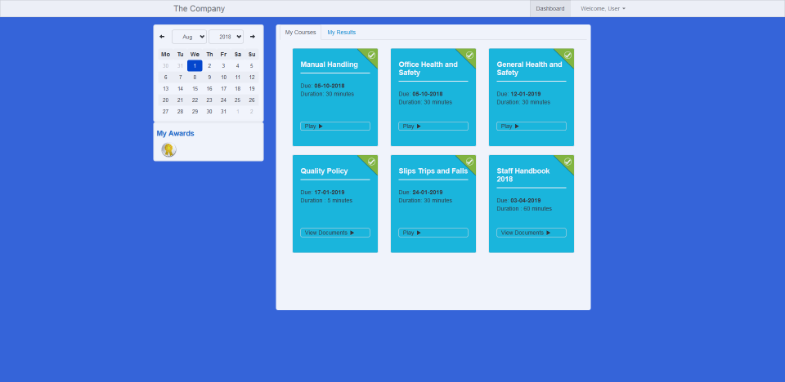The width and height of the screenshot is (785, 382).
Task: Click the Mo weekday column header
Action: pyautogui.click(x=166, y=54)
